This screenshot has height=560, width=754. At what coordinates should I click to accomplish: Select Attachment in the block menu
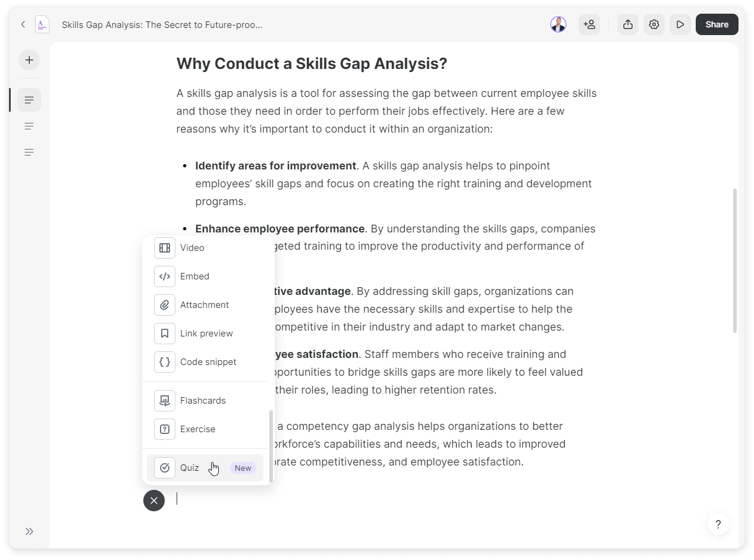203,305
